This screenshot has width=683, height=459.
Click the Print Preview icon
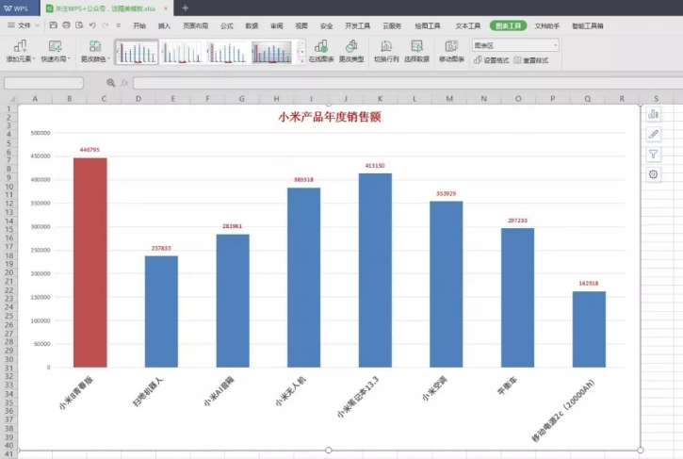pyautogui.click(x=79, y=25)
